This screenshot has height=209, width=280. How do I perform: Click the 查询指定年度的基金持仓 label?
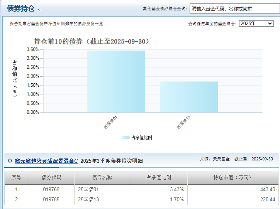tap(212, 24)
